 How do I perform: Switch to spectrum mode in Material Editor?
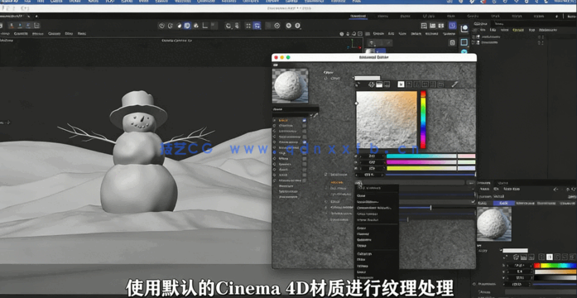pos(379,84)
